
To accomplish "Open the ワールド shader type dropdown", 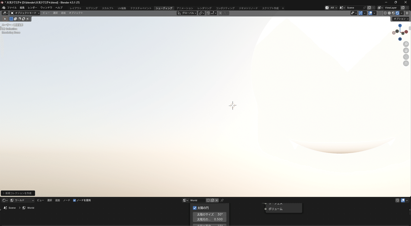I will point(22,200).
